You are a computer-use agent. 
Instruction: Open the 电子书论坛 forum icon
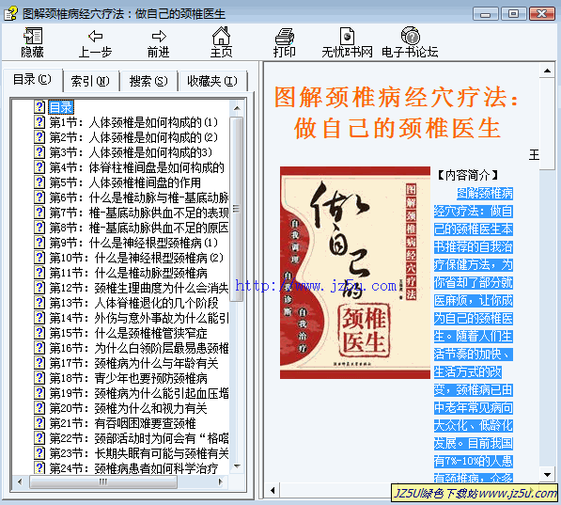(410, 36)
